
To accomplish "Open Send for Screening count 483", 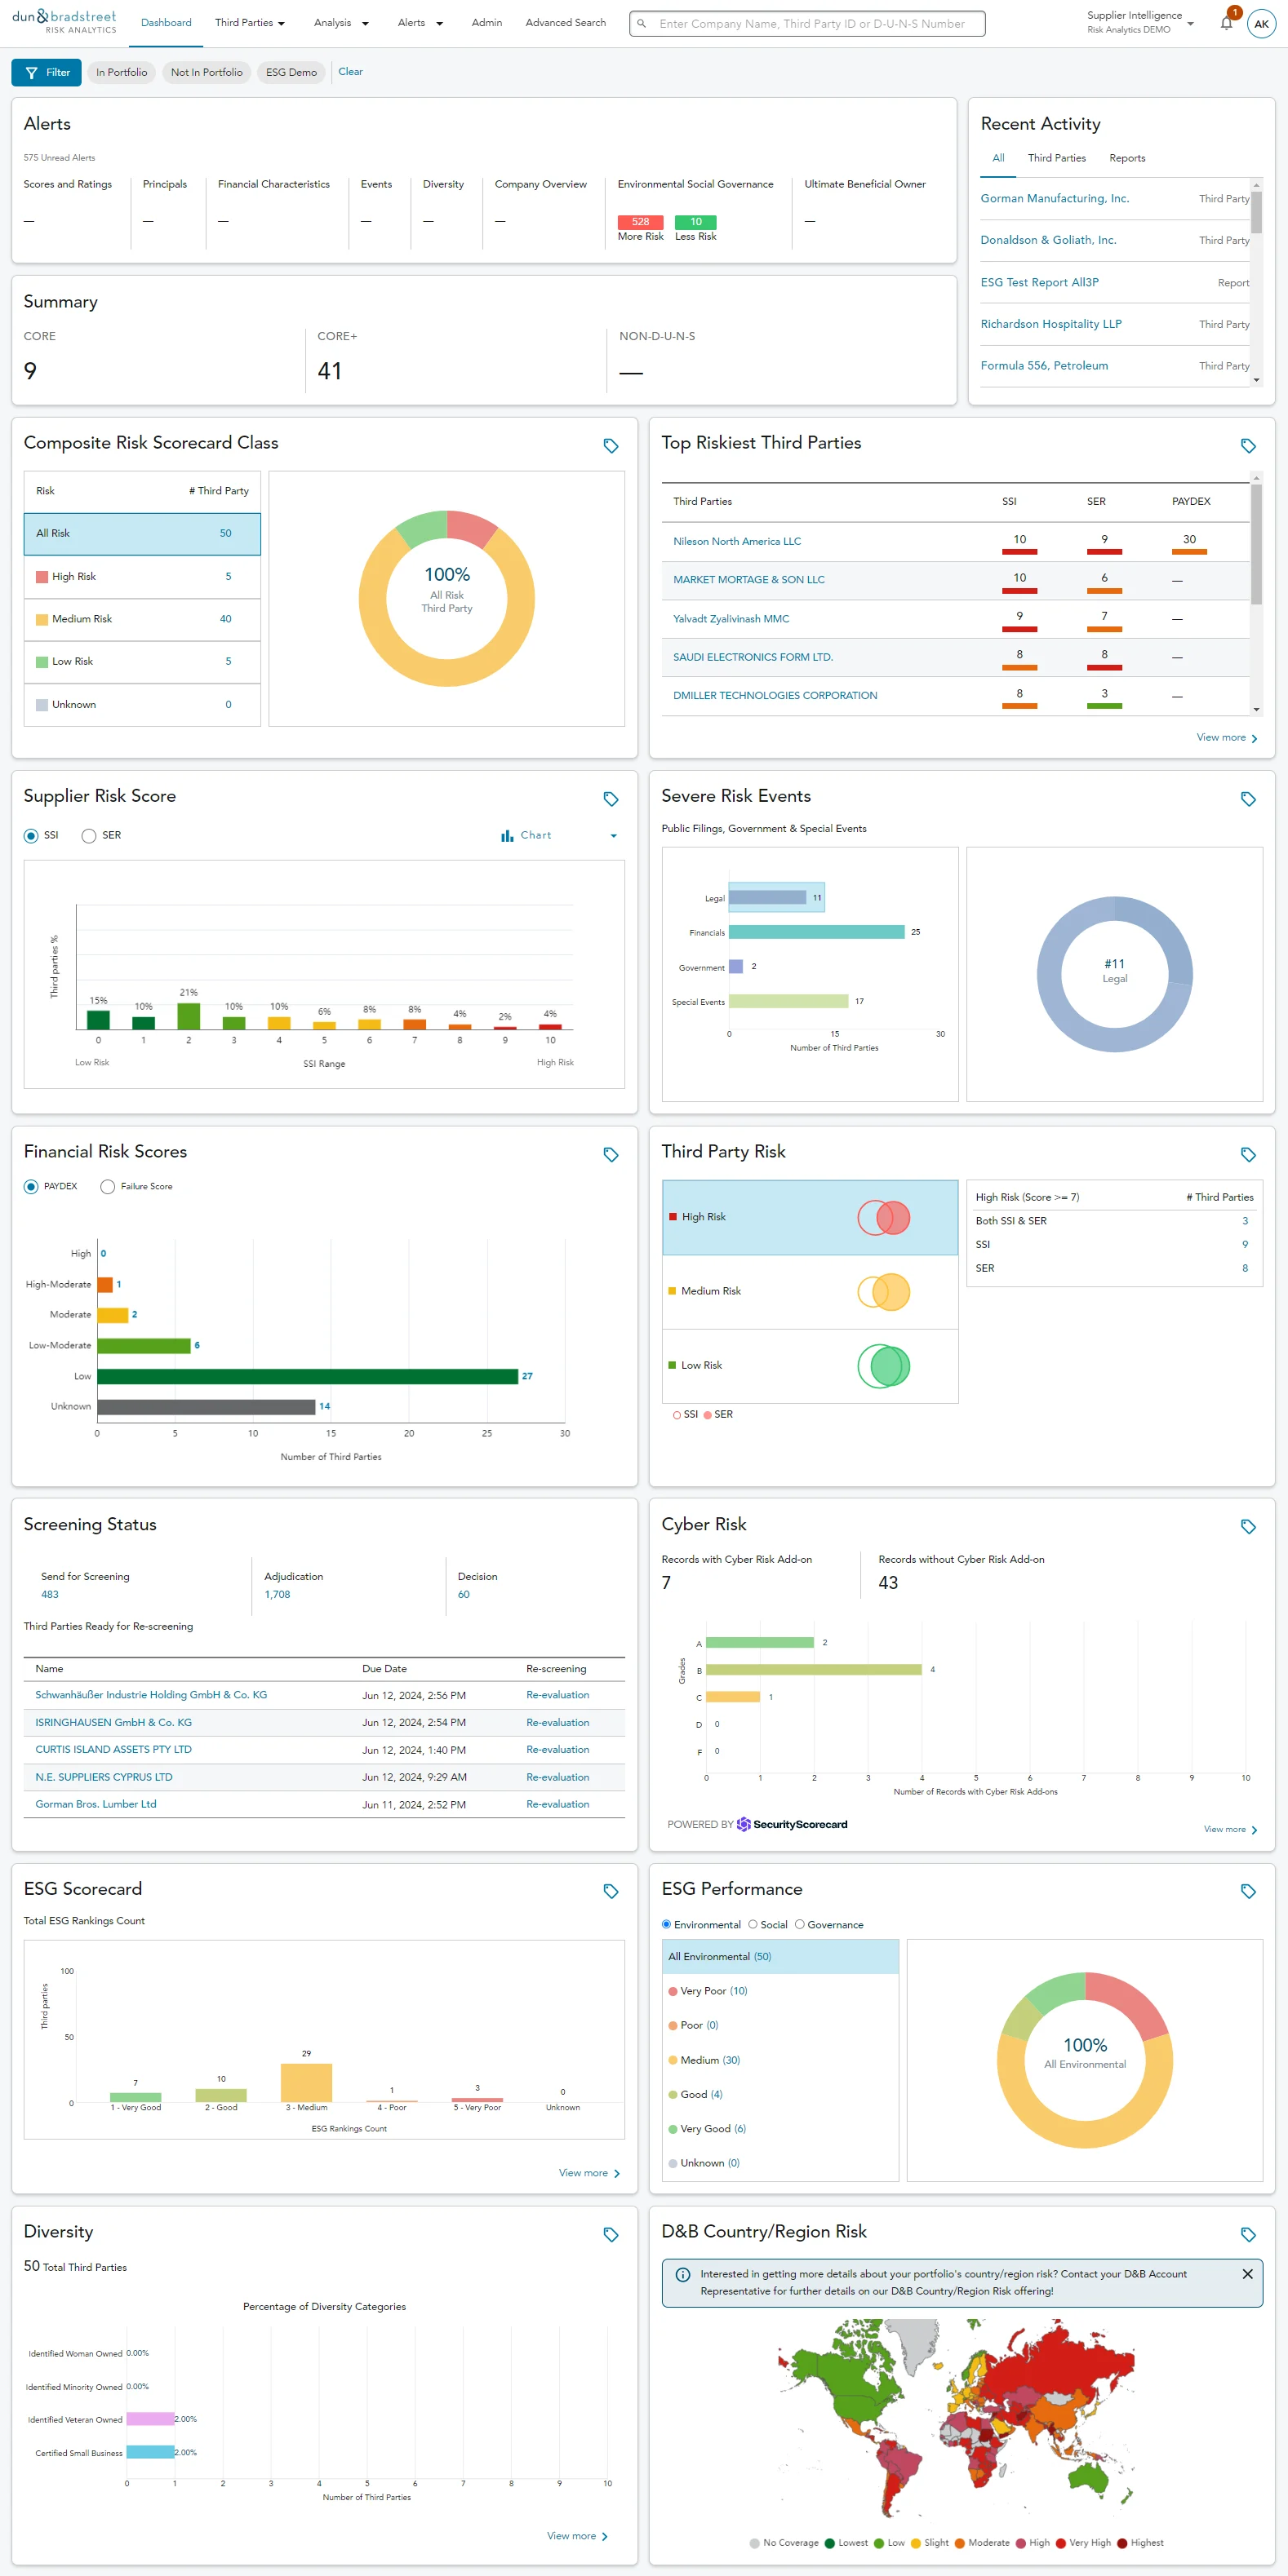I will [49, 1595].
